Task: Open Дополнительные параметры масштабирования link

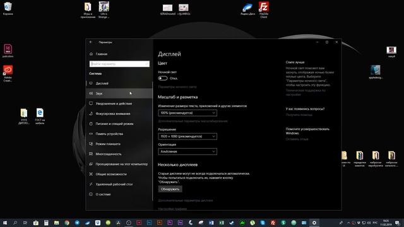Action: [x=193, y=121]
